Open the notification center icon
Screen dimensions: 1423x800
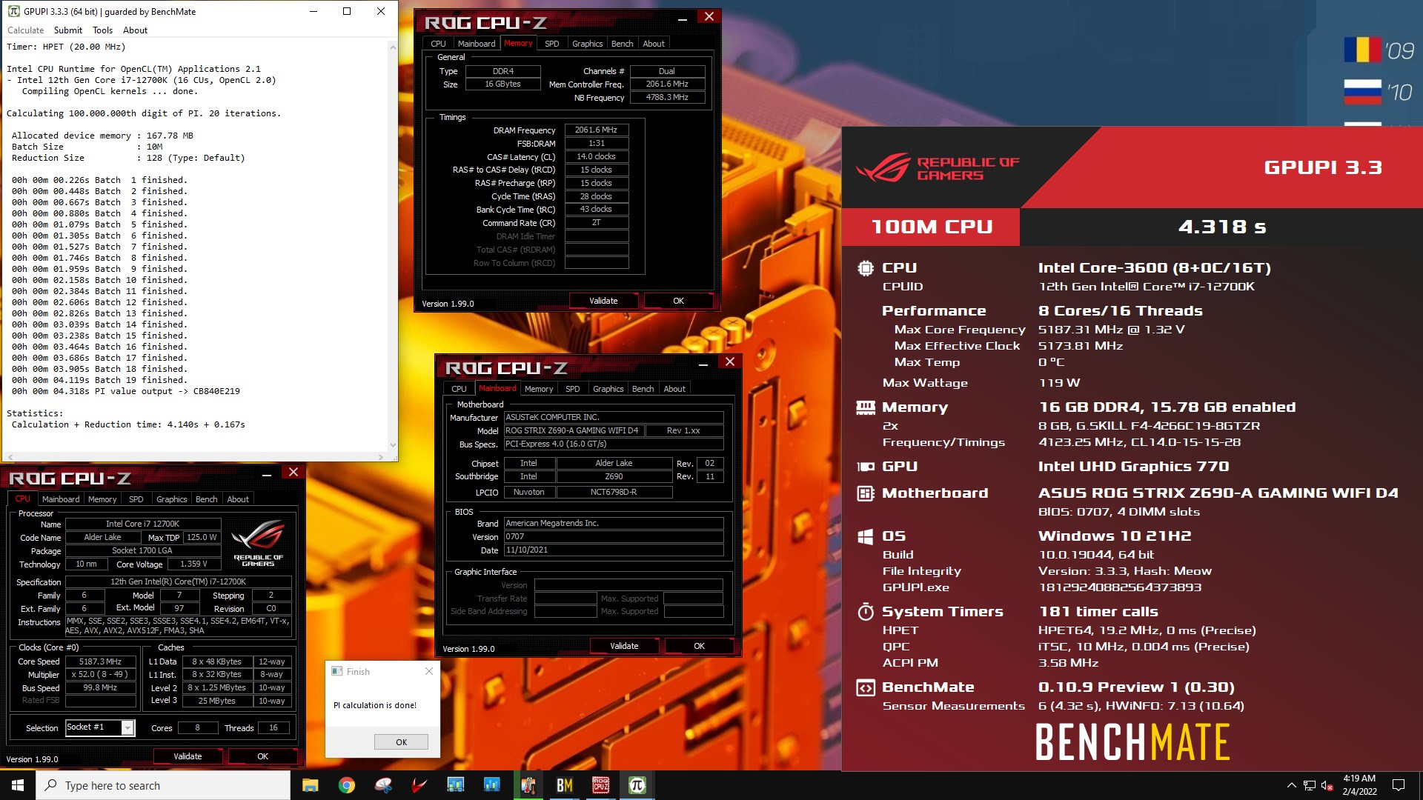(1399, 785)
